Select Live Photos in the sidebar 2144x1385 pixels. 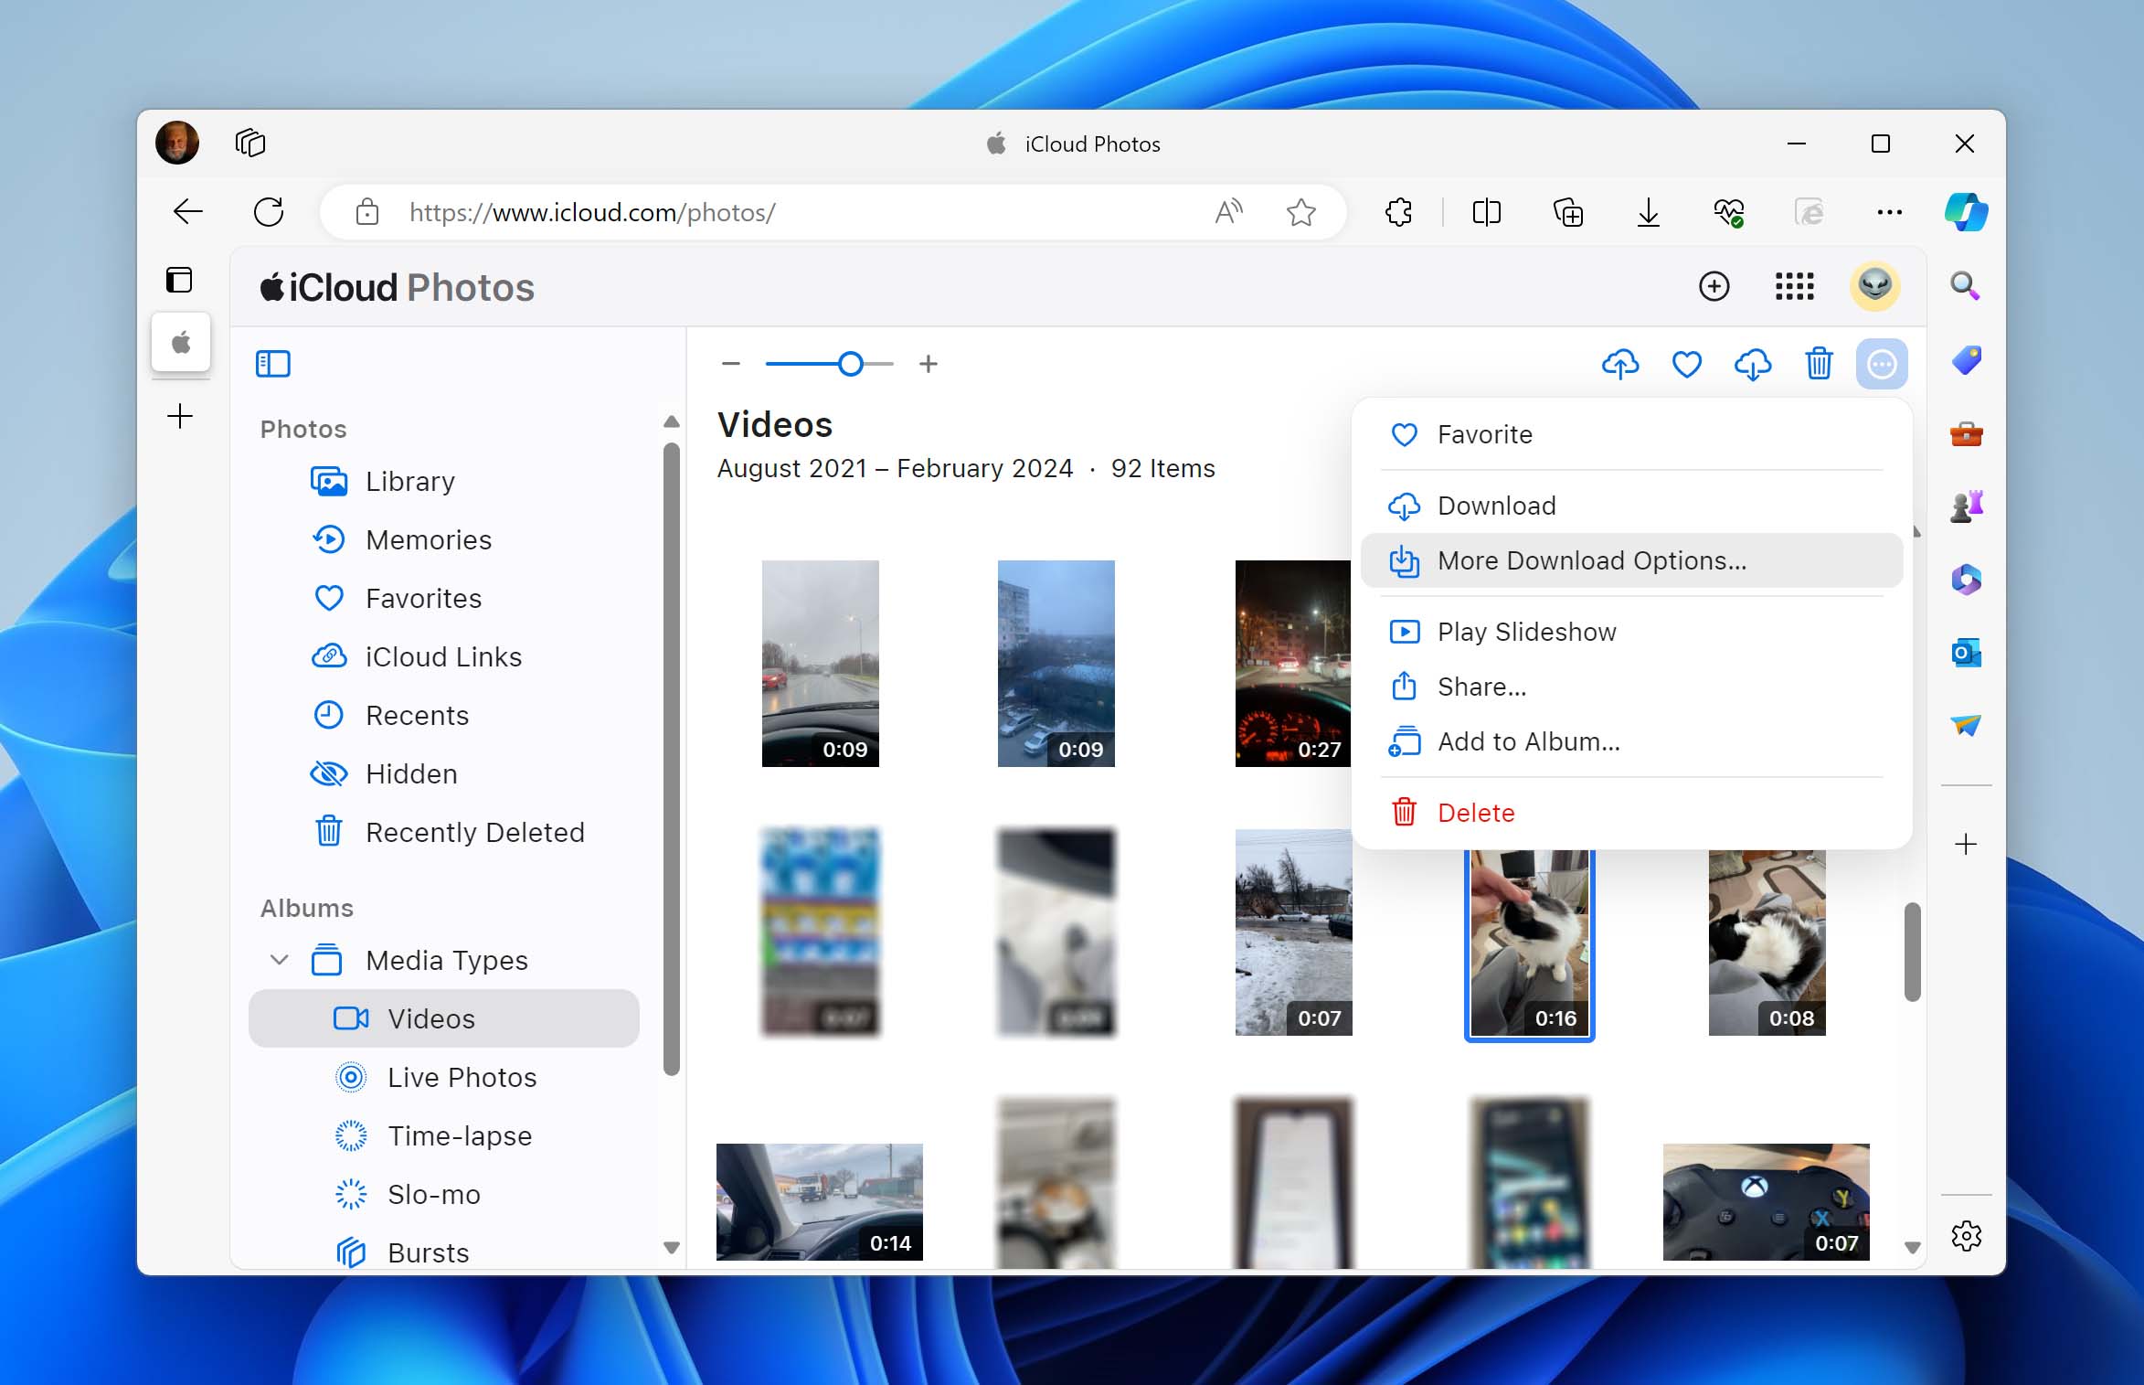443,1077
